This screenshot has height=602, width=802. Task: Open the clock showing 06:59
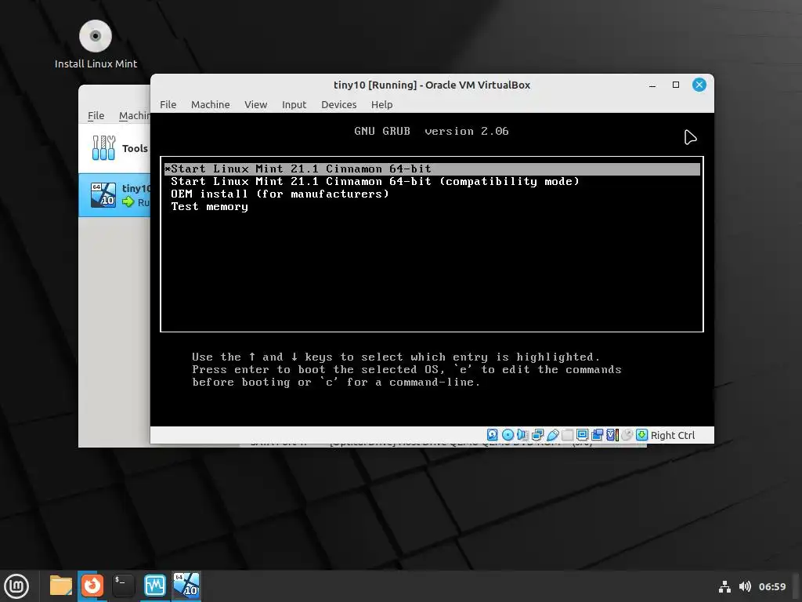771,586
